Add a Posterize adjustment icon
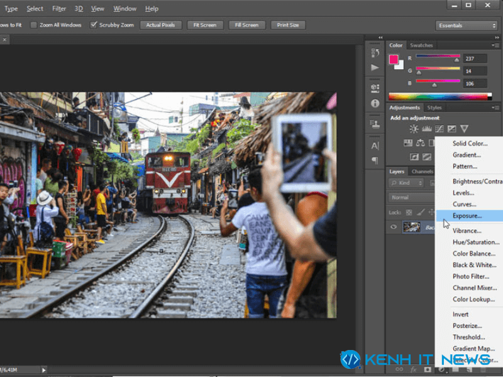 coord(427,156)
